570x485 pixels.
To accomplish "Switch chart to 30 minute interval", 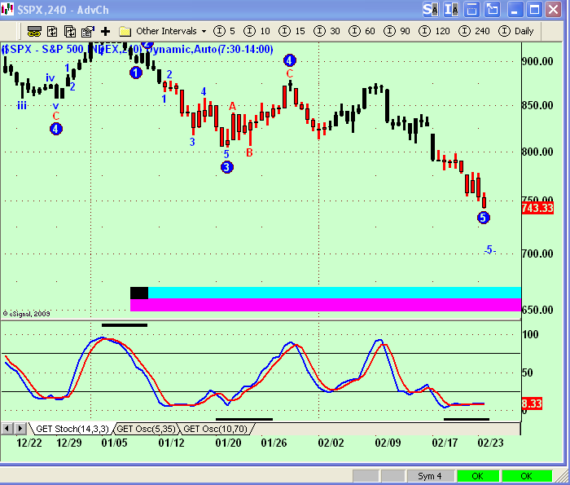I will click(327, 31).
